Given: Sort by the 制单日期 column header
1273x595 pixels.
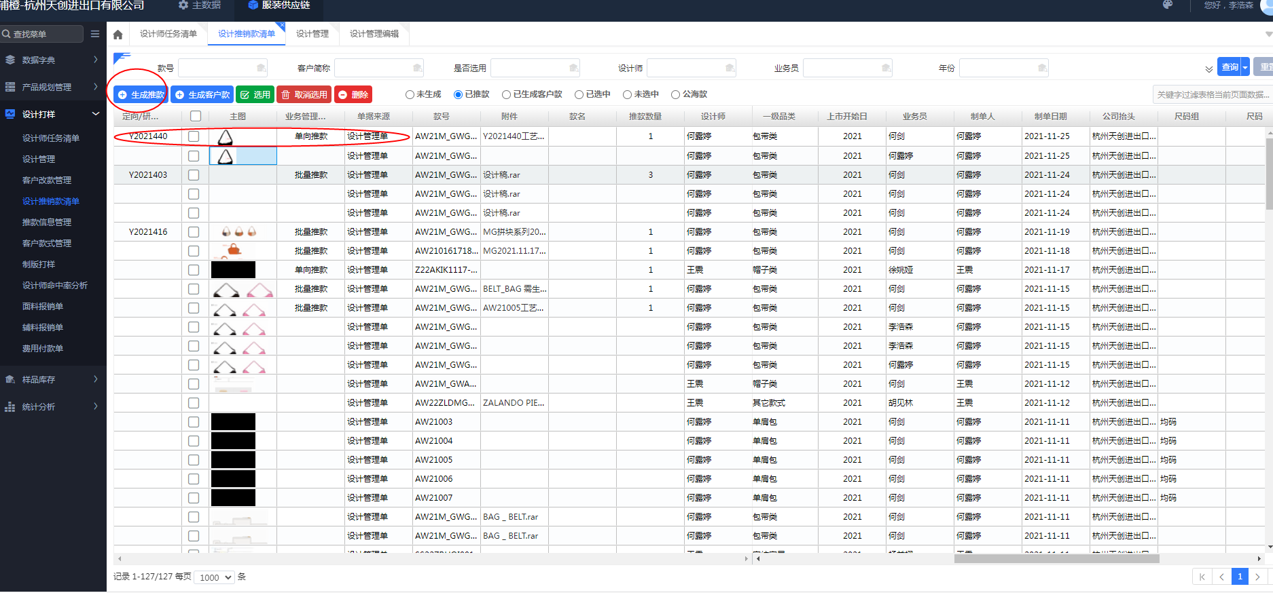Looking at the screenshot, I should [1050, 116].
